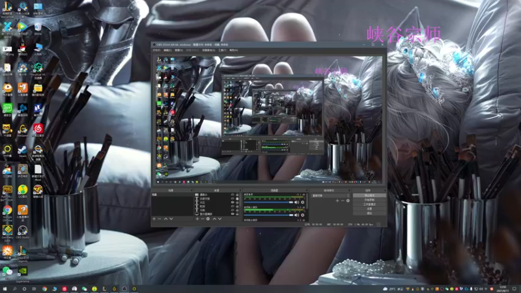This screenshot has height=293, width=521.
Task: Open the 编辑 menu in OBS
Action: [167, 50]
